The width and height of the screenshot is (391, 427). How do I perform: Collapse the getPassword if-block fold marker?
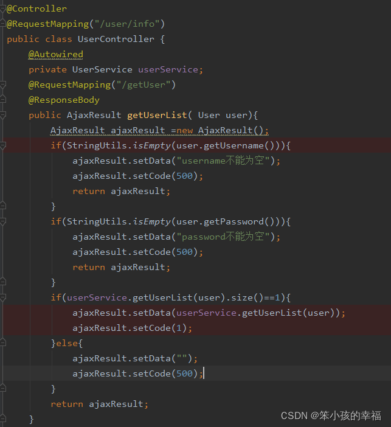point(2,221)
